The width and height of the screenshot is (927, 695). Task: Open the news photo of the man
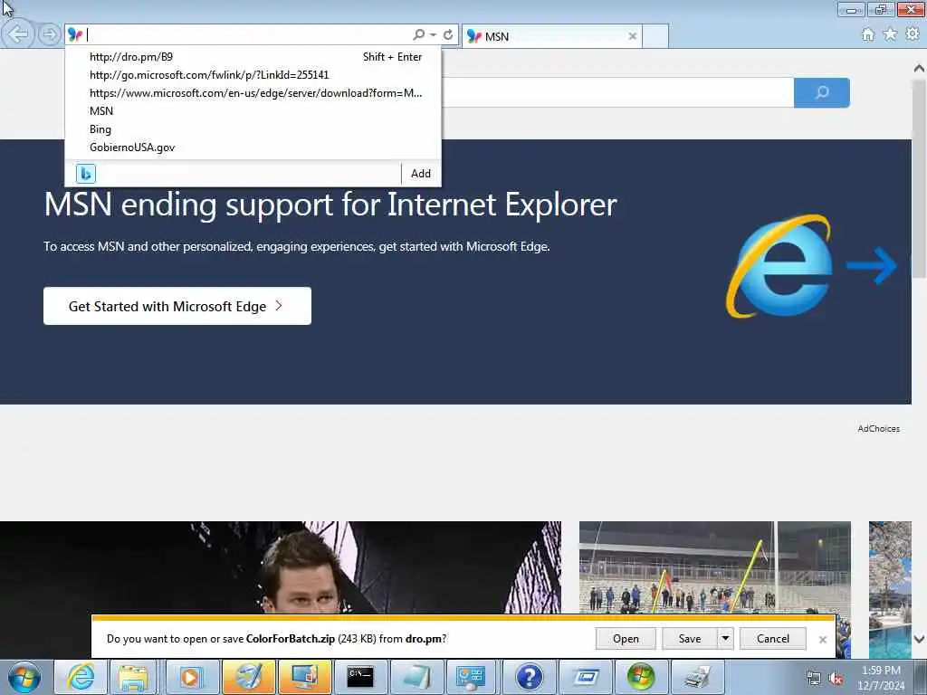[x=281, y=567]
